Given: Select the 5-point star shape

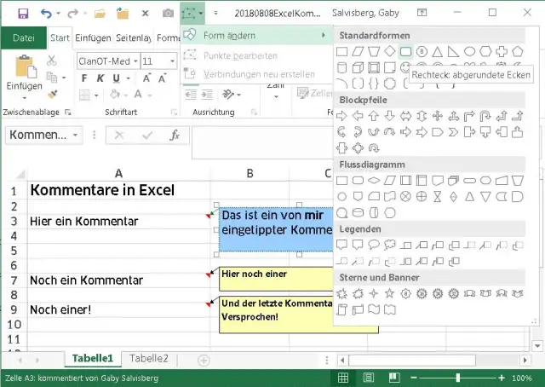Looking at the screenshot, I should pyautogui.click(x=389, y=294).
